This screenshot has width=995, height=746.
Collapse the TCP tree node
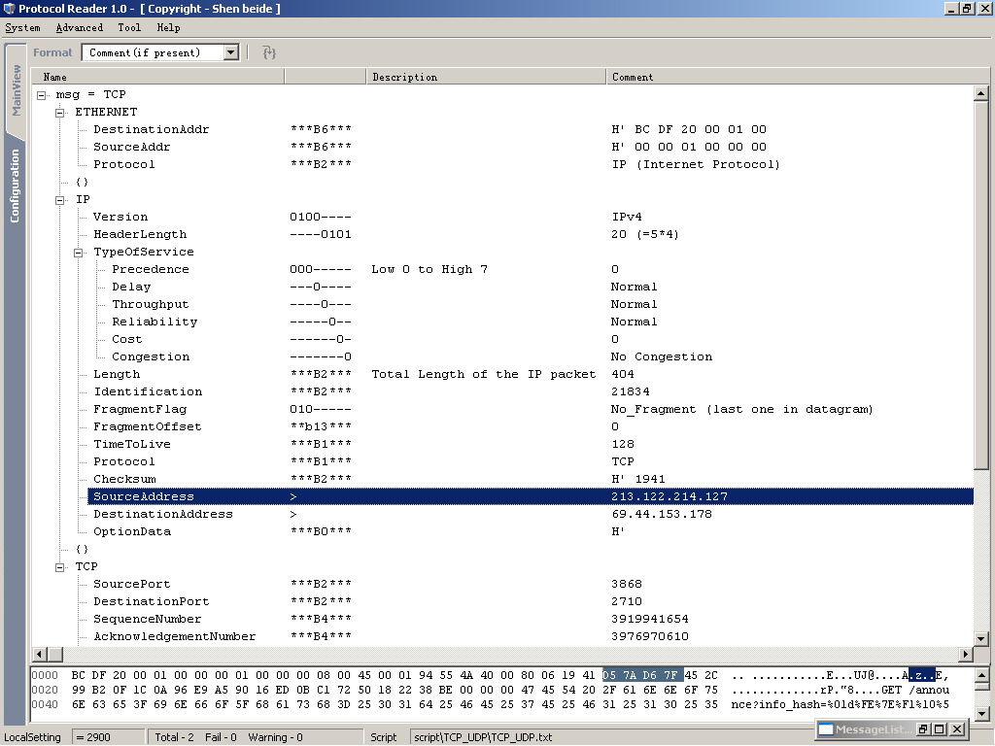tap(60, 567)
